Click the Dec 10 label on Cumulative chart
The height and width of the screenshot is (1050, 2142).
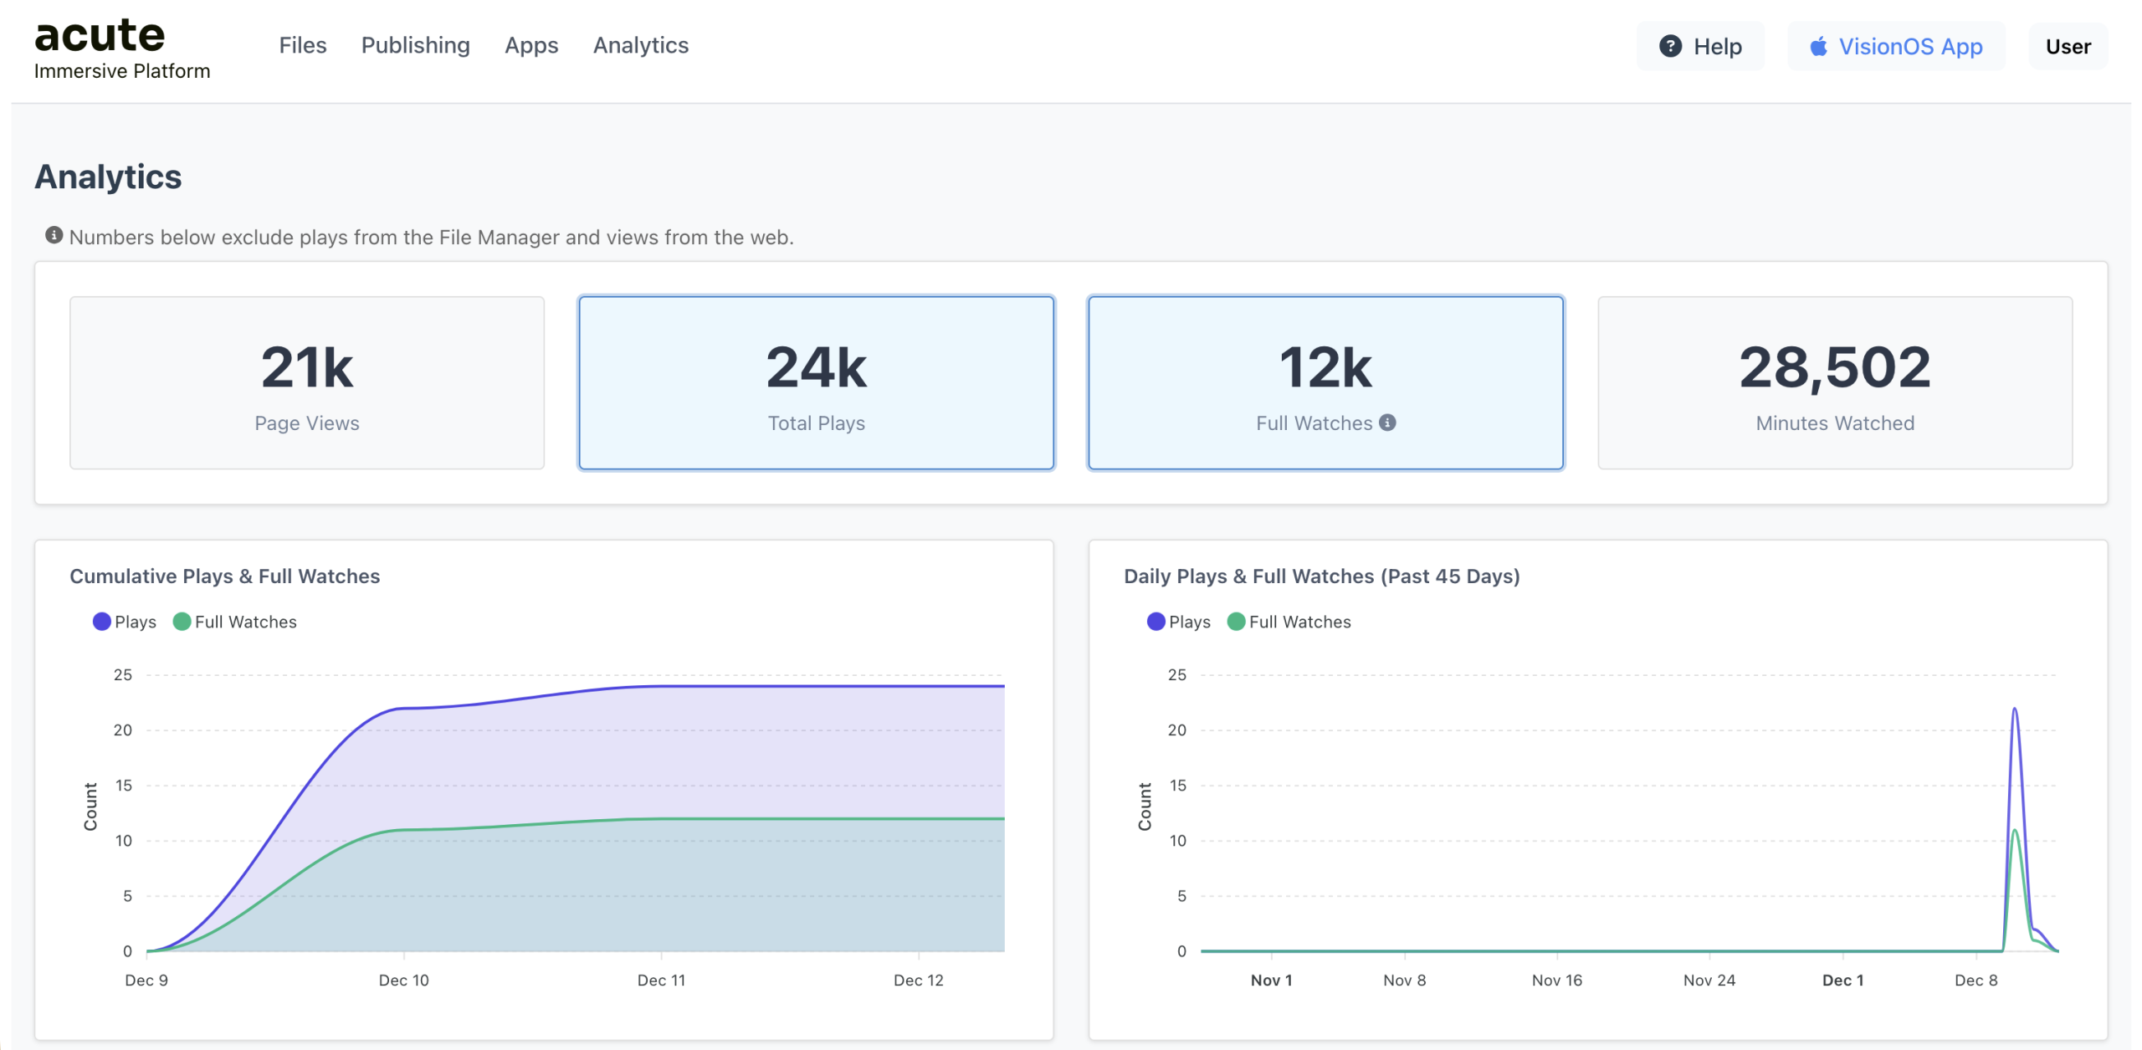403,980
